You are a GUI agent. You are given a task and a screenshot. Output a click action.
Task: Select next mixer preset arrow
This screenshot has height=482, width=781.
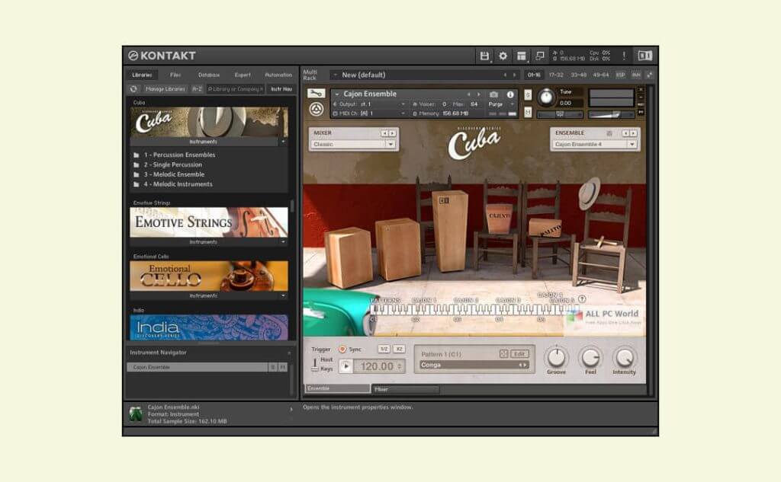pos(393,133)
